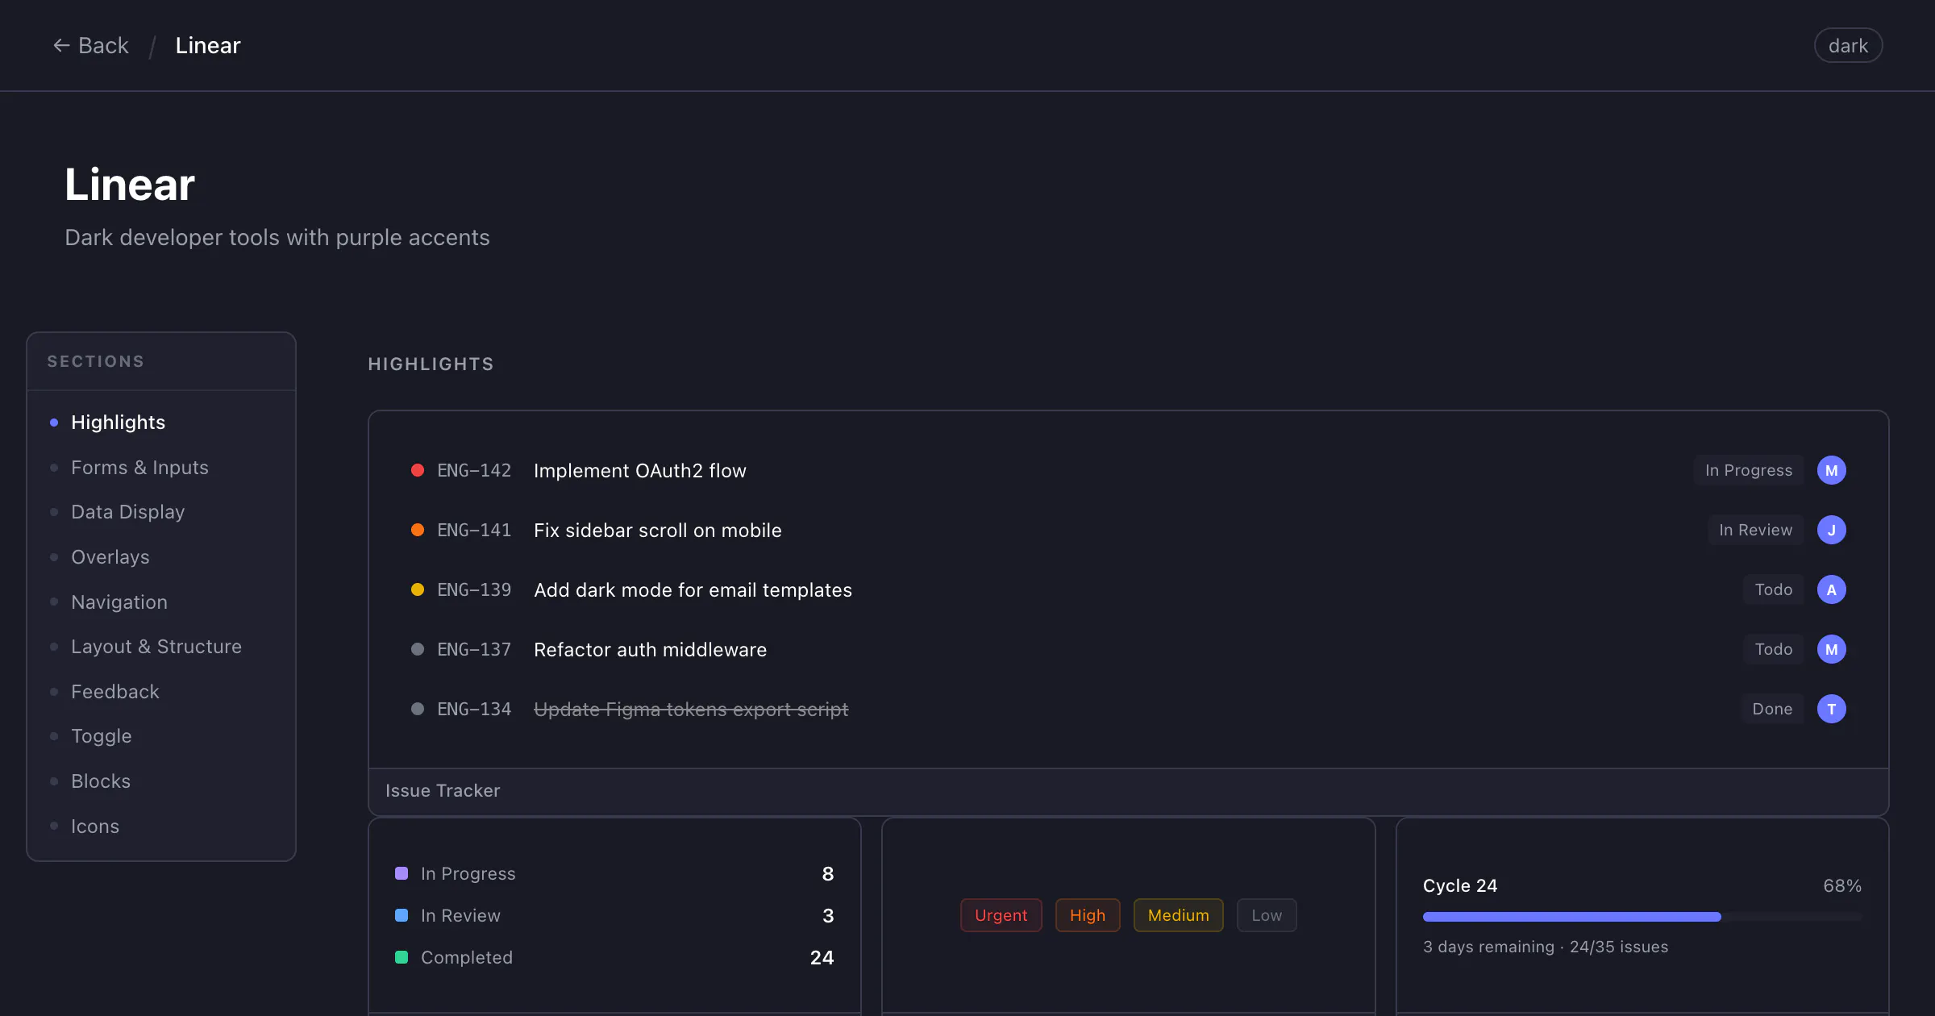The image size is (1935, 1016).
Task: Click the yellow priority dot on ENG-139
Action: tap(418, 589)
